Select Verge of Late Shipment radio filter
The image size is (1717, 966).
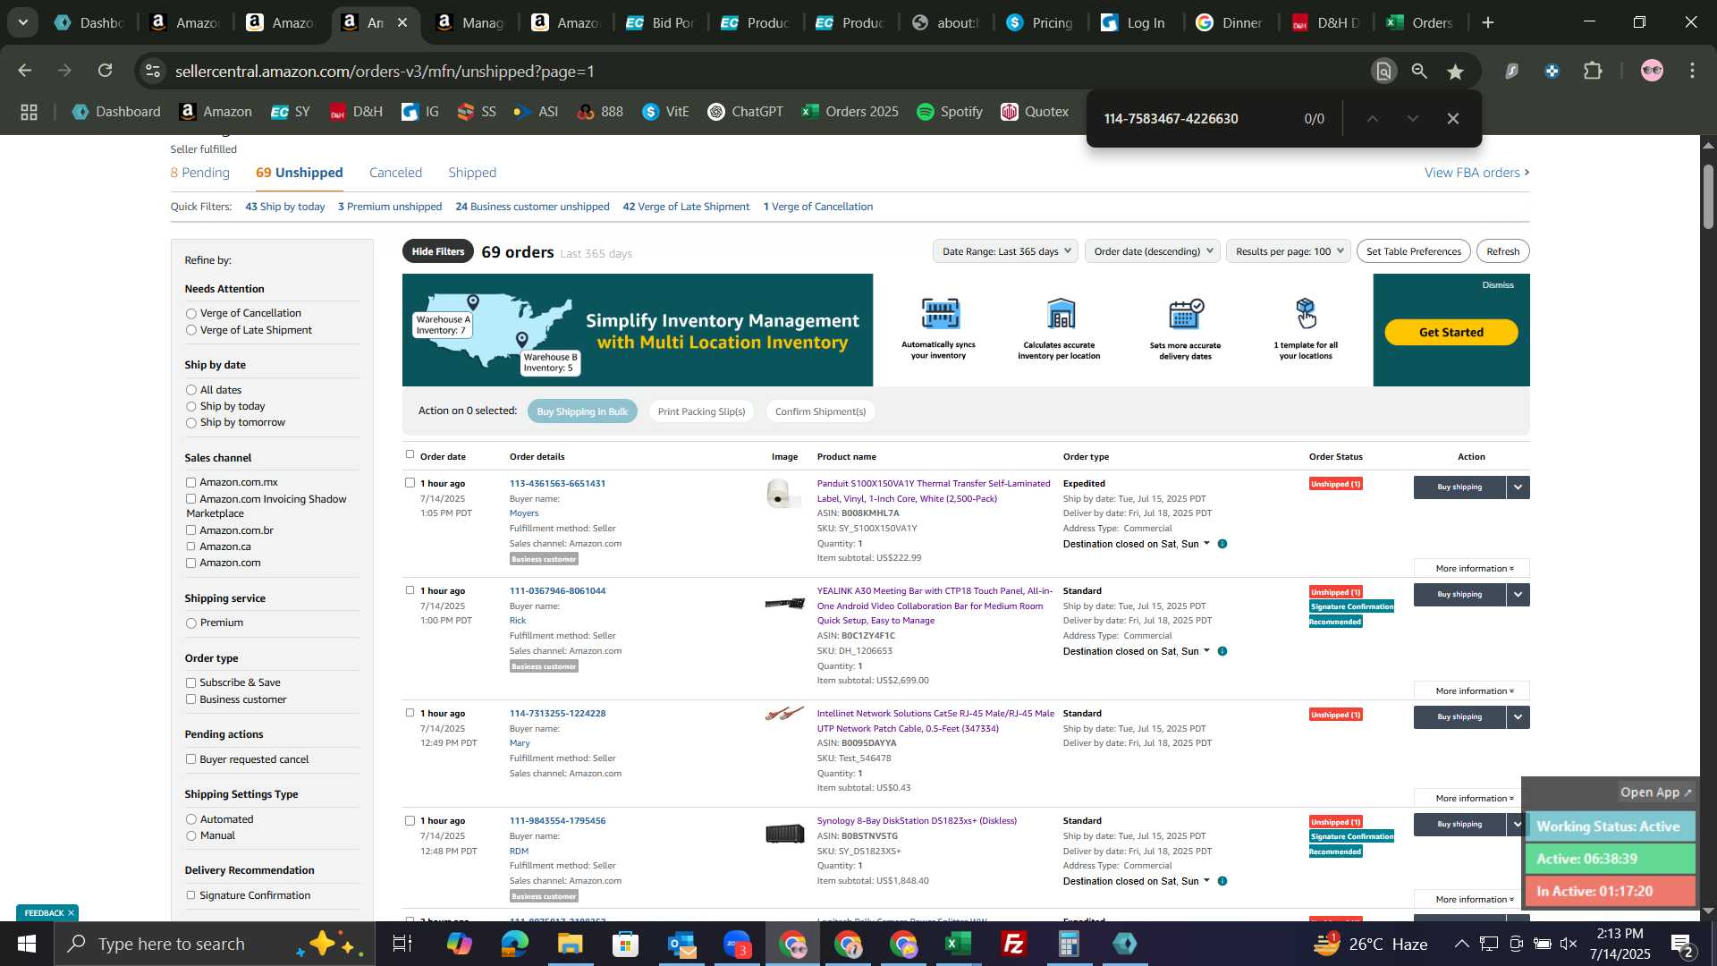190,331
